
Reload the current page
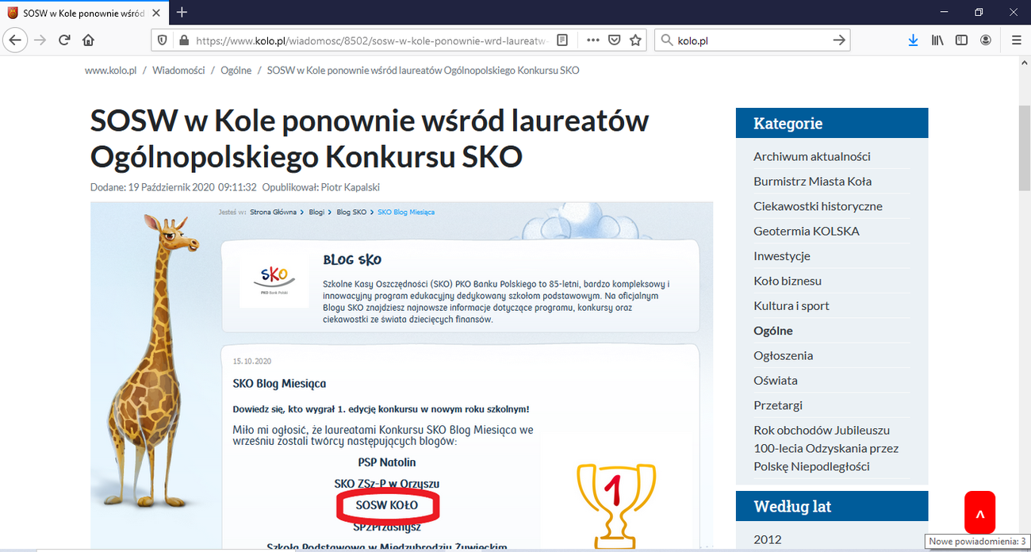click(x=64, y=40)
